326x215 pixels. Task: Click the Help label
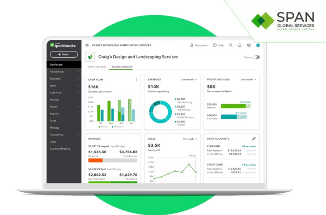221,45
